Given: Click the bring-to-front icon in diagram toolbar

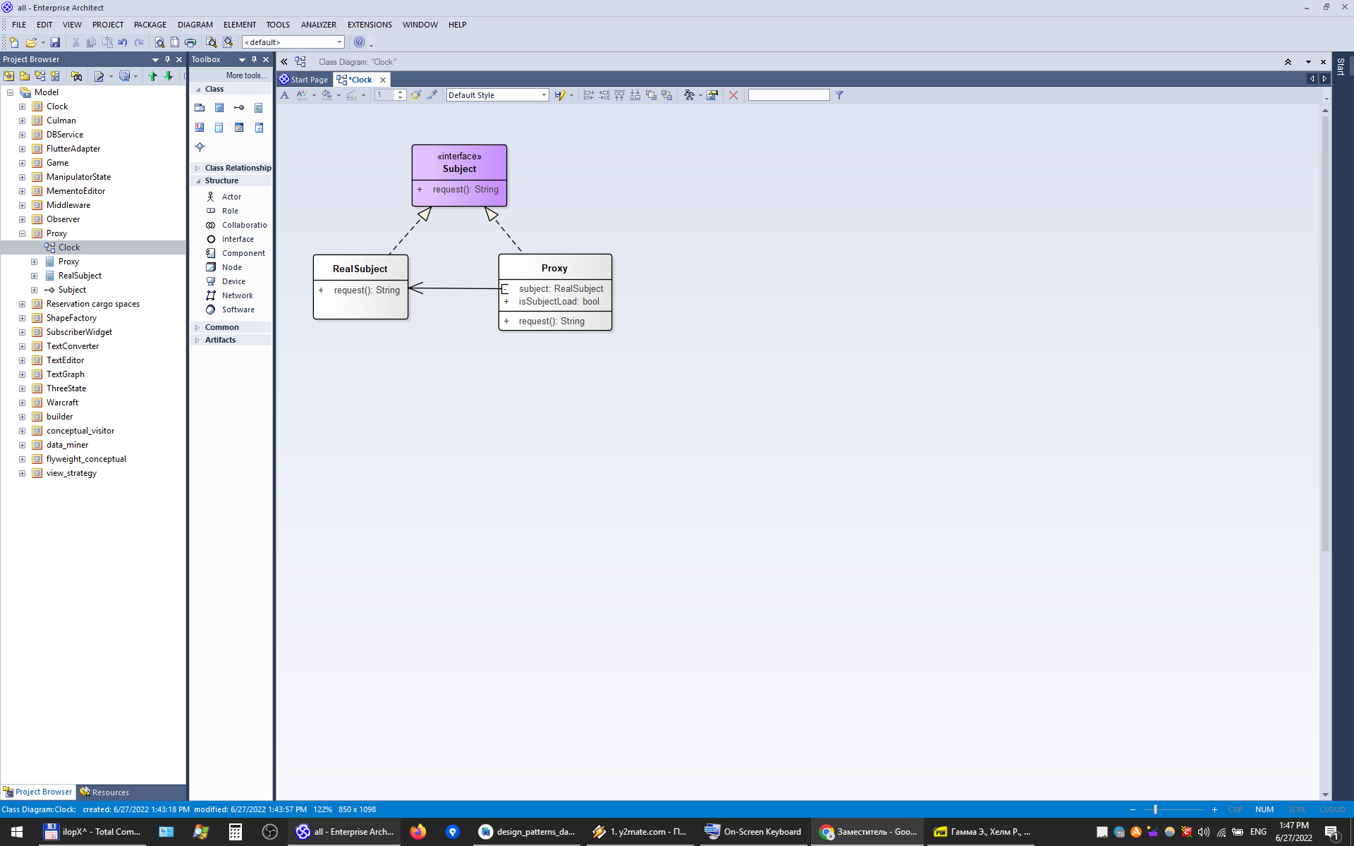Looking at the screenshot, I should tap(651, 95).
